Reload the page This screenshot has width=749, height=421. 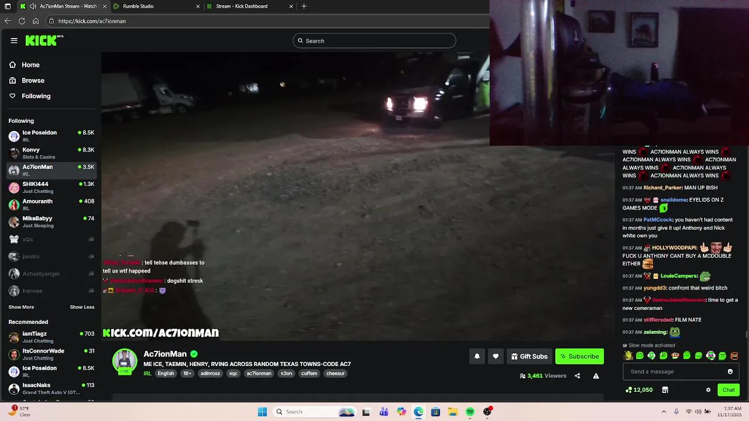pyautogui.click(x=22, y=21)
